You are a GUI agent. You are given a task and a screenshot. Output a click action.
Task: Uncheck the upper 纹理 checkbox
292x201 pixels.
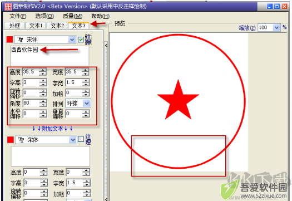81,40
